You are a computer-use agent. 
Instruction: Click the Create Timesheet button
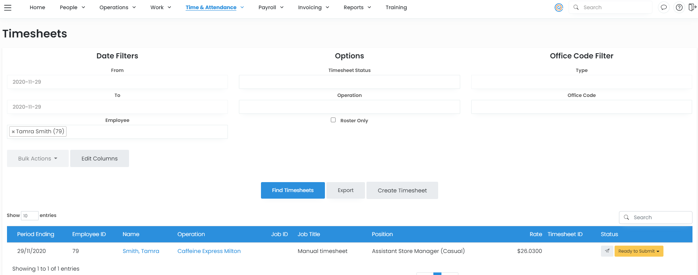(402, 190)
